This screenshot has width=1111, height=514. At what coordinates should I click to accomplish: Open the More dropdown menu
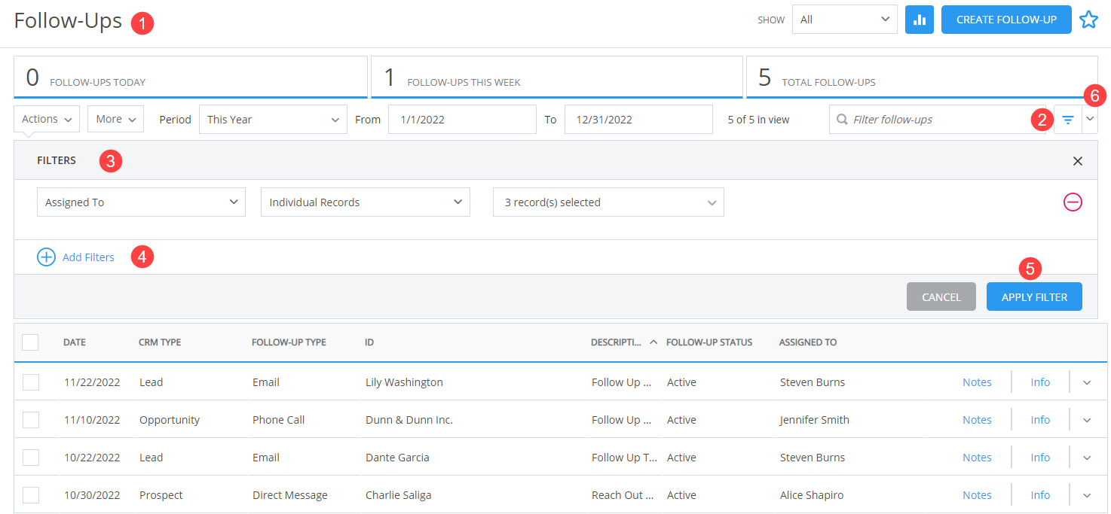click(115, 119)
